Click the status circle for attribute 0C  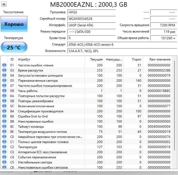(4, 106)
